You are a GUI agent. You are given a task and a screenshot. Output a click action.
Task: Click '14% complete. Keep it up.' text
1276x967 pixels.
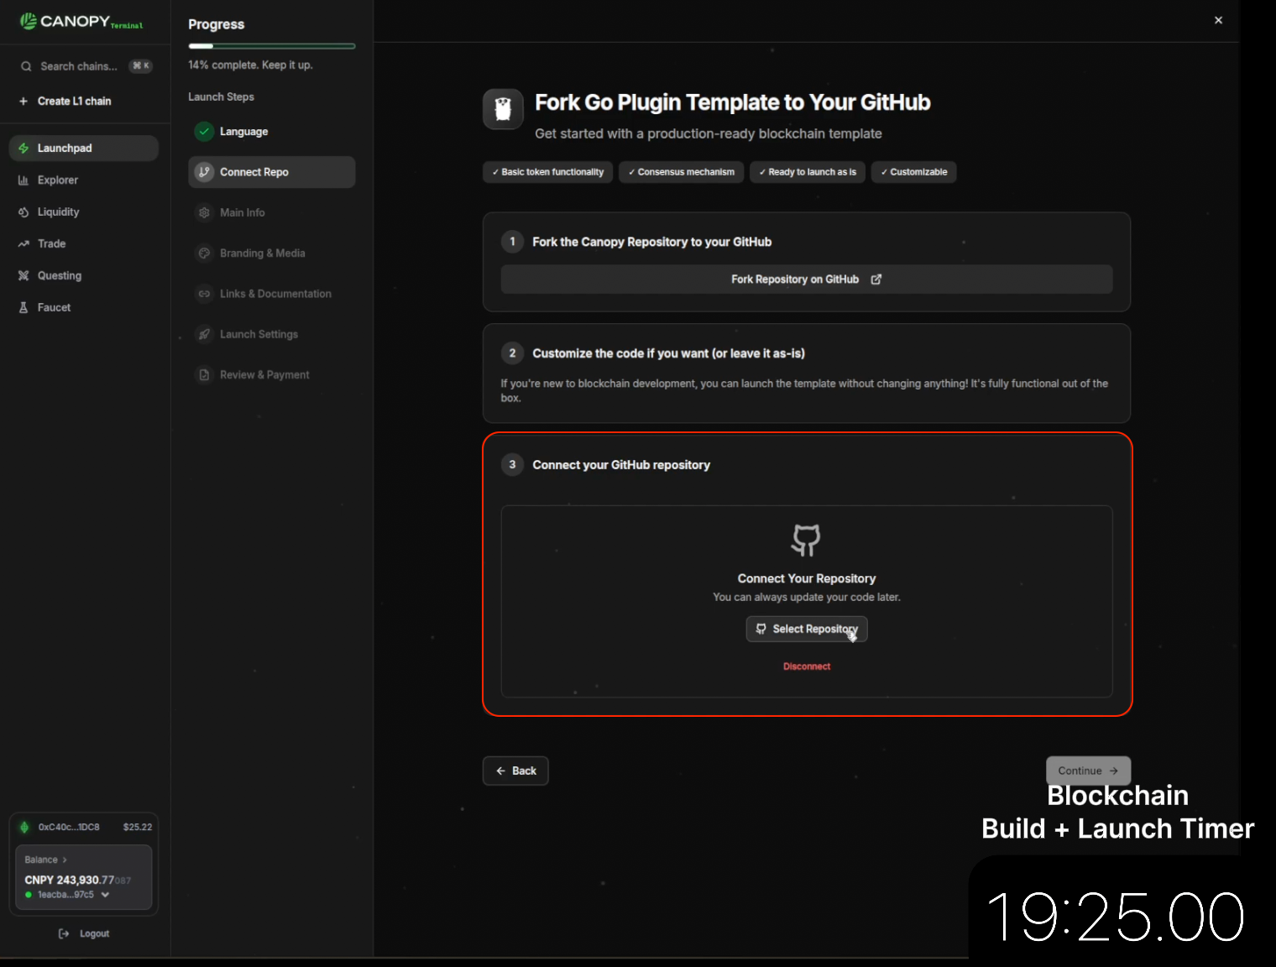(250, 65)
